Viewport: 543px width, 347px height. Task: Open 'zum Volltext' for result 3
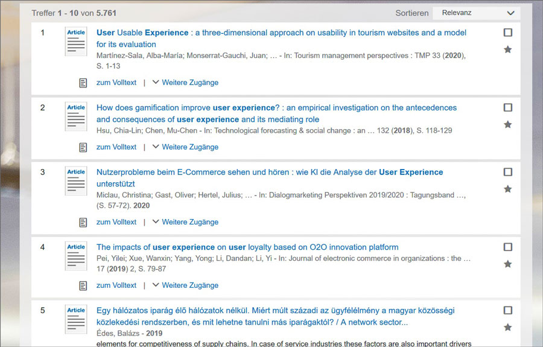point(116,222)
